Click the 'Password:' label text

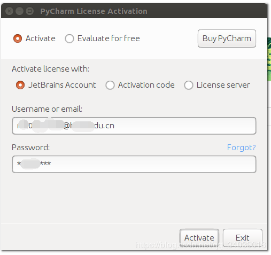(x=30, y=148)
